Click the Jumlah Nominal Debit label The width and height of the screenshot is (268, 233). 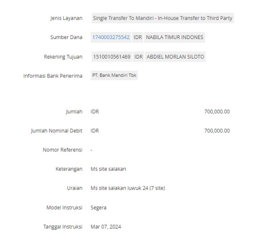click(56, 131)
